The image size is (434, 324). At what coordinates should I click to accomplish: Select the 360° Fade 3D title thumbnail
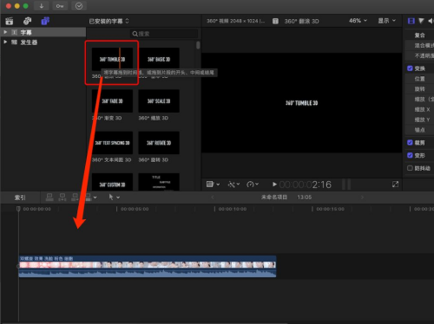coord(112,101)
